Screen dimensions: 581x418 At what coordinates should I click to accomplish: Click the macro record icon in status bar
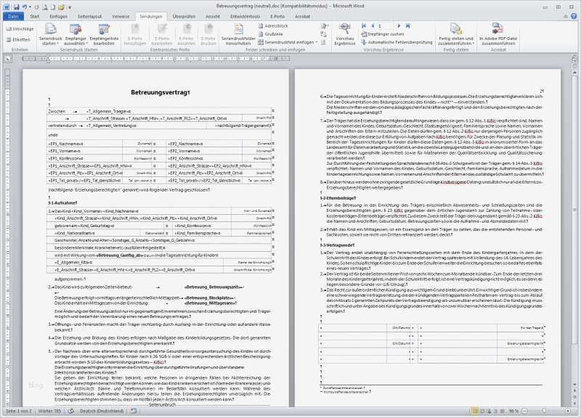tap(134, 411)
